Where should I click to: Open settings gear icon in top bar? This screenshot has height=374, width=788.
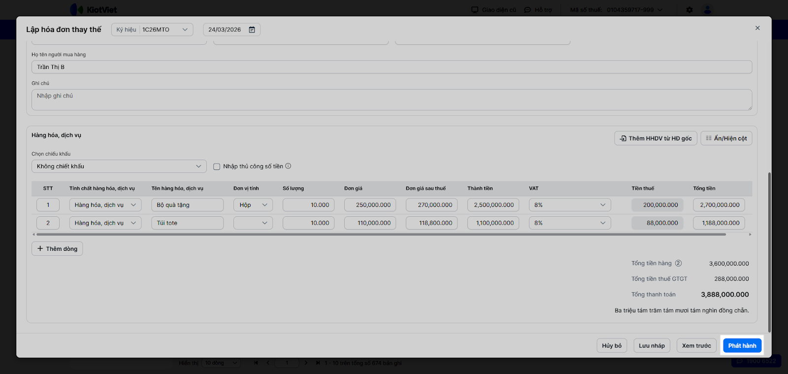tap(689, 10)
